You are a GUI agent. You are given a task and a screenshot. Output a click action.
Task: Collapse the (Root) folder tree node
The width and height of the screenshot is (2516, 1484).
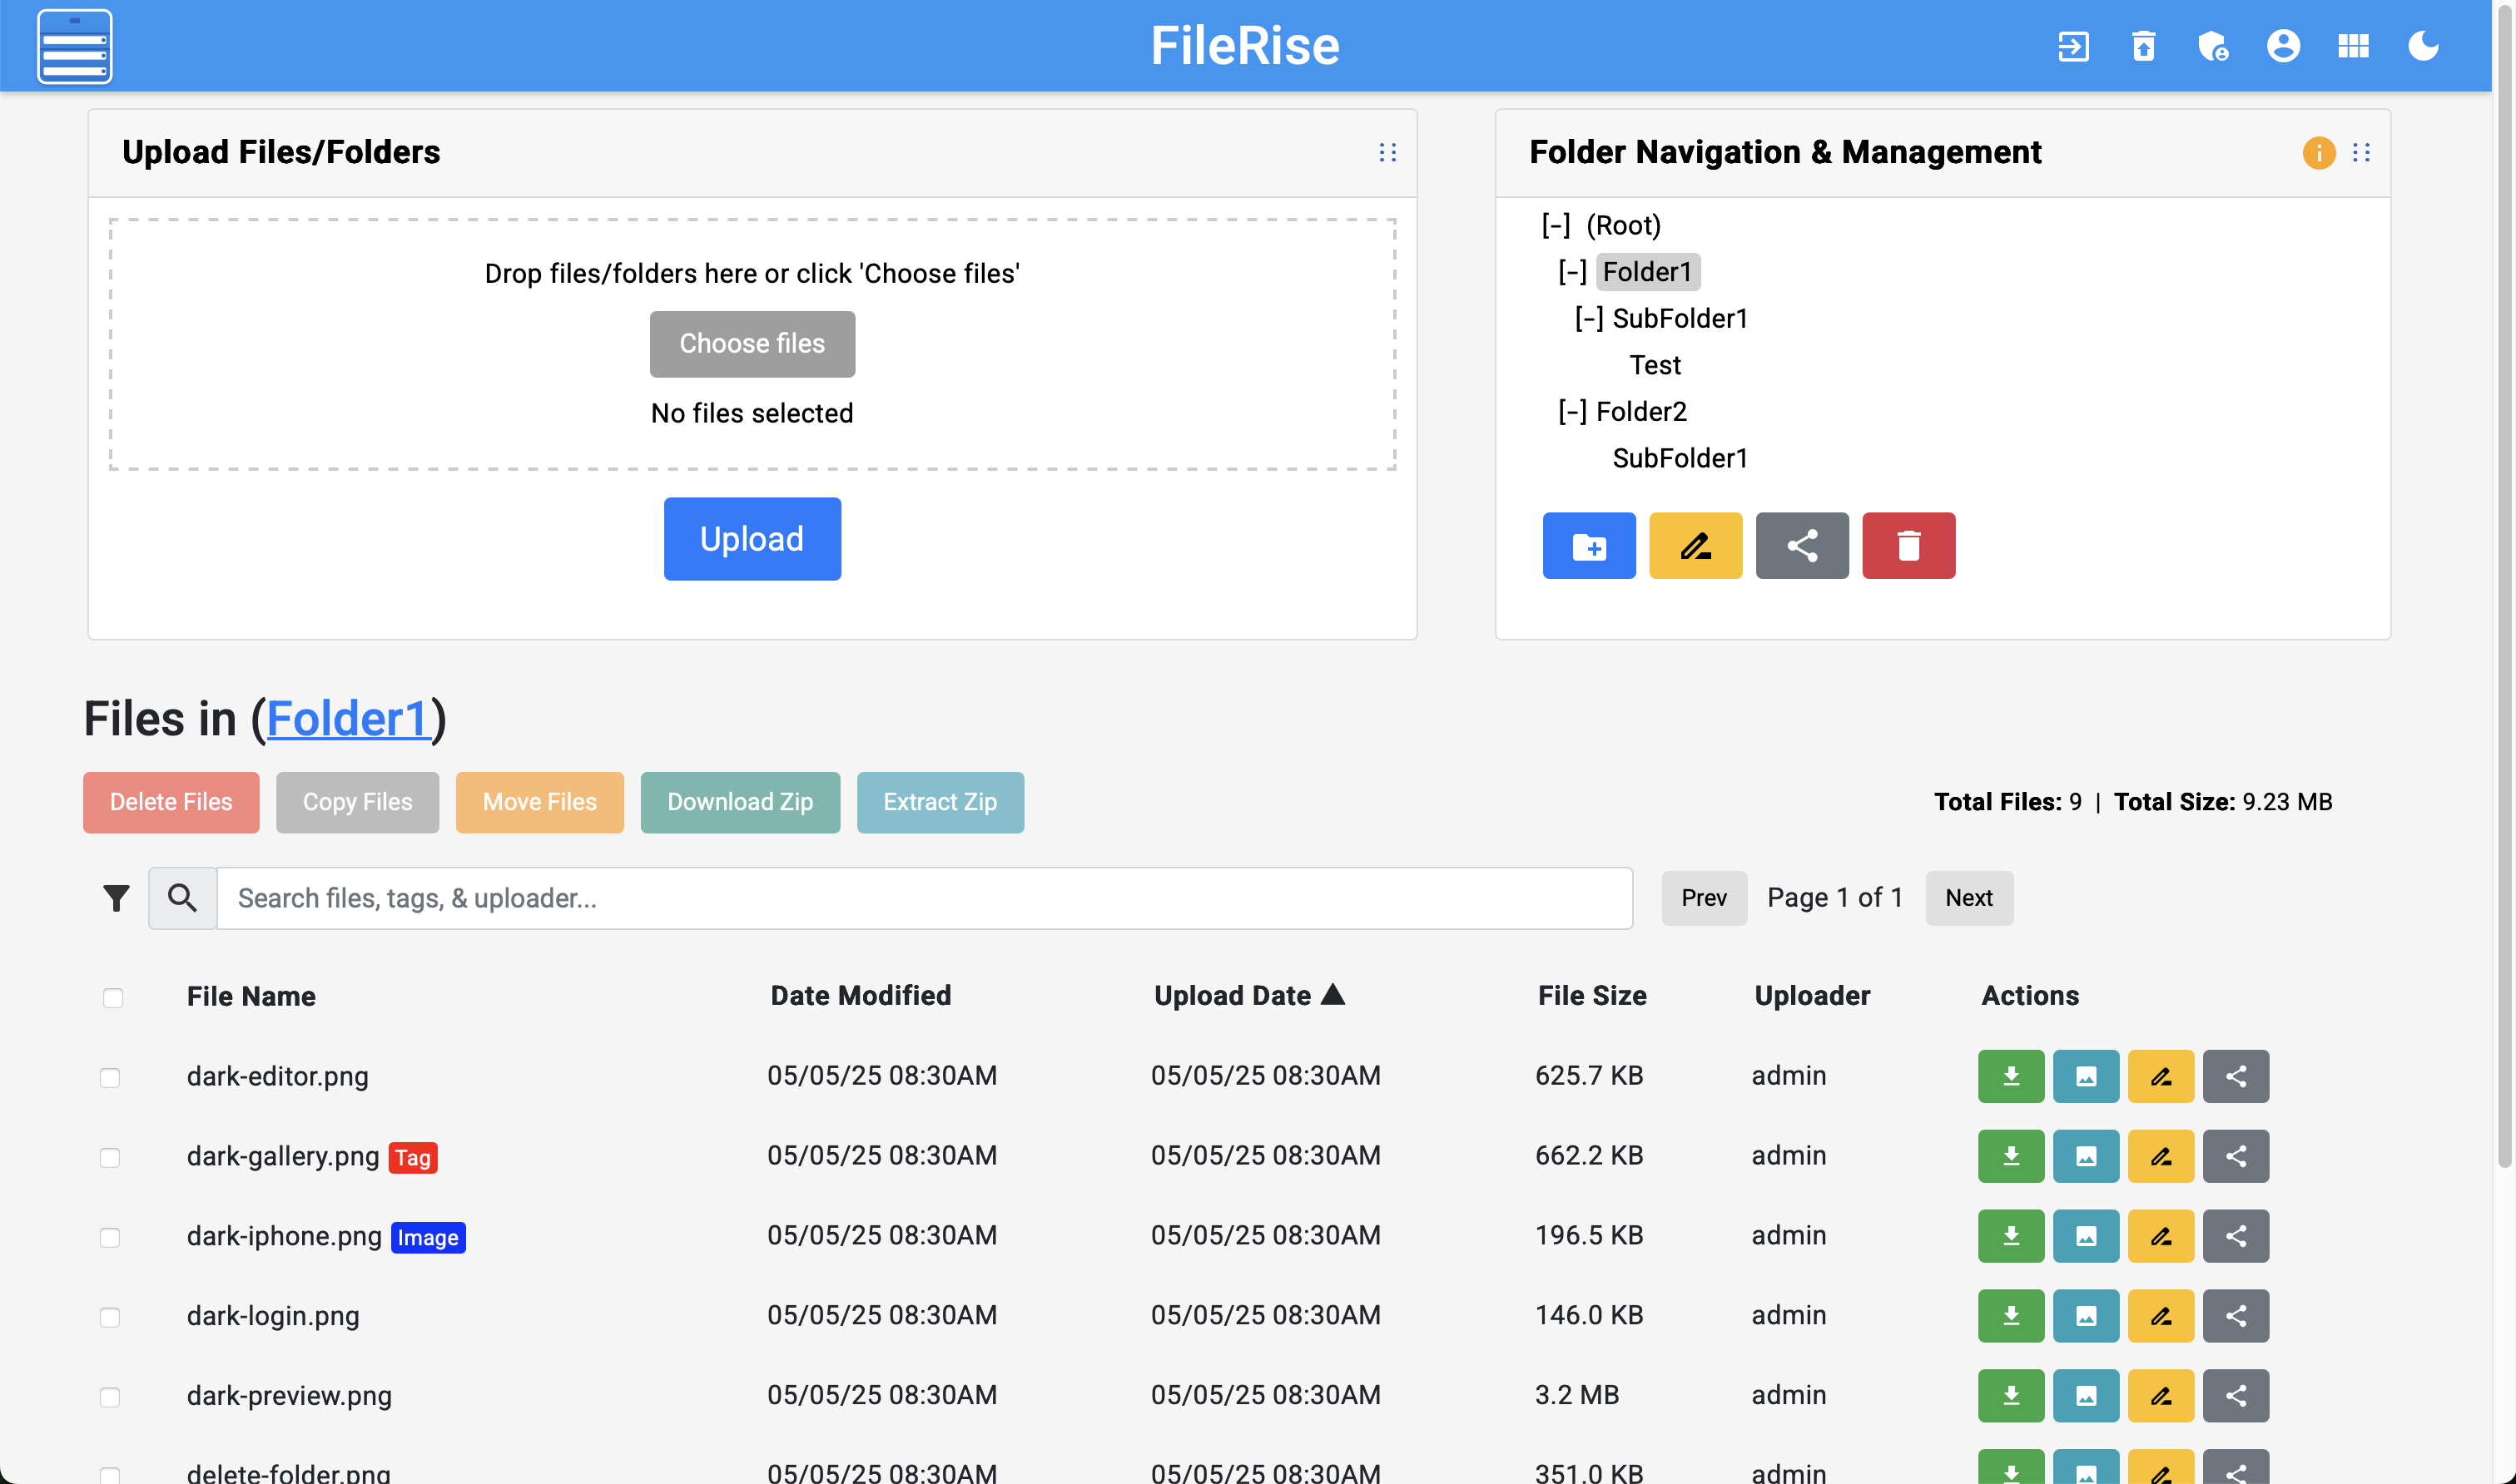(1556, 226)
